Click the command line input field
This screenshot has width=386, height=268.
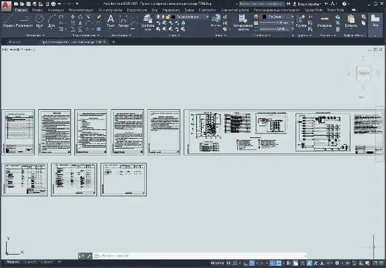coord(200,256)
